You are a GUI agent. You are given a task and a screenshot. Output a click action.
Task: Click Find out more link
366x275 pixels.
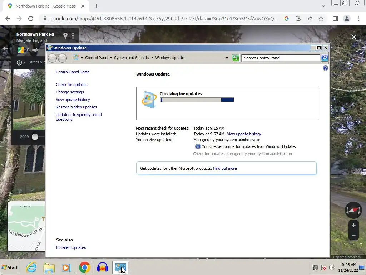pyautogui.click(x=225, y=168)
